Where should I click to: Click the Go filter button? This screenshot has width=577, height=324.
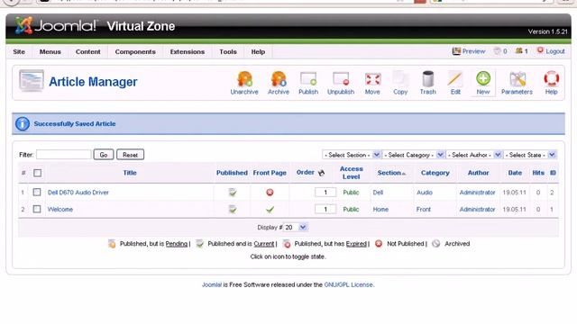[104, 155]
